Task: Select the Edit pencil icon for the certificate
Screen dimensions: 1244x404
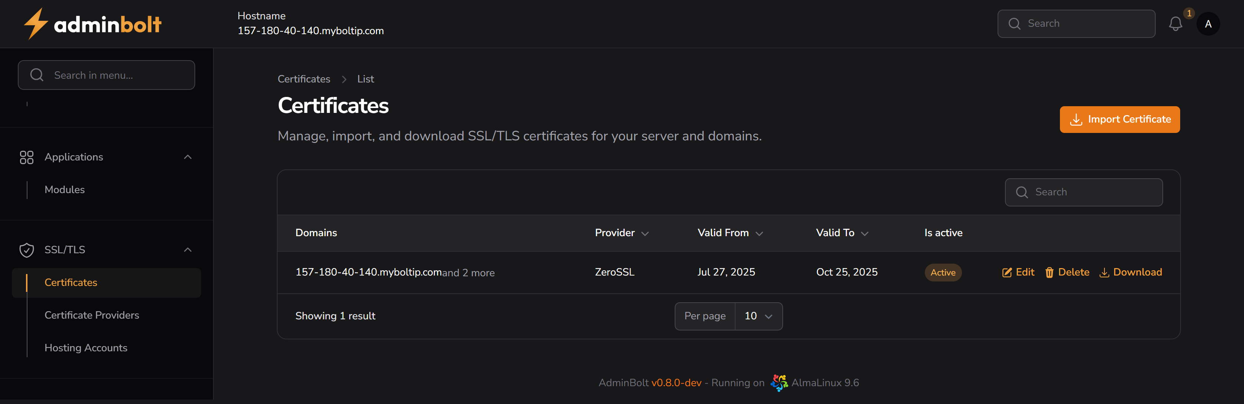Action: tap(1007, 272)
